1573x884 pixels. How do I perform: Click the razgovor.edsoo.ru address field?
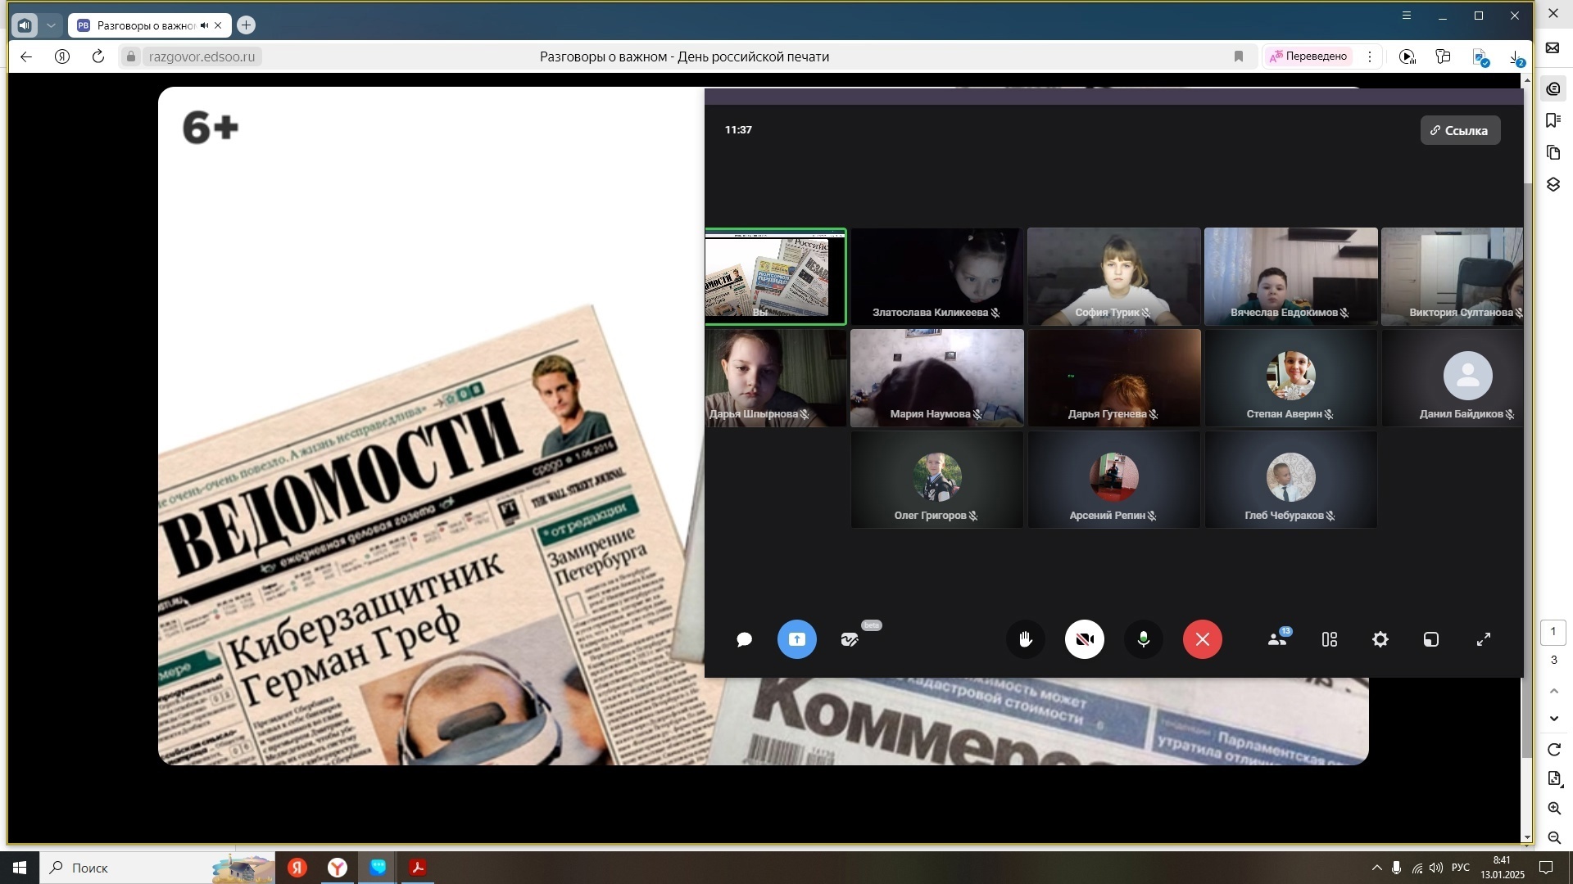pyautogui.click(x=202, y=56)
